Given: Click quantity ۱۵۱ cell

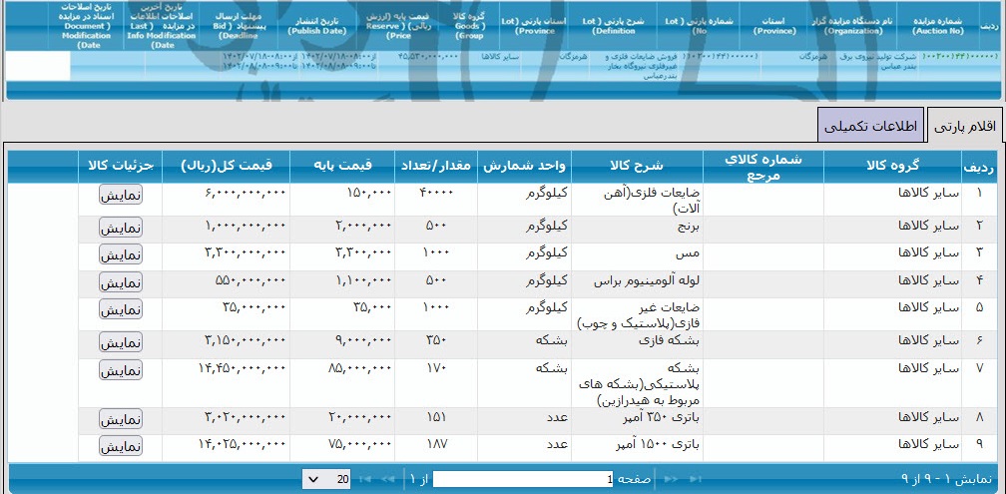Looking at the screenshot, I should 435,420.
